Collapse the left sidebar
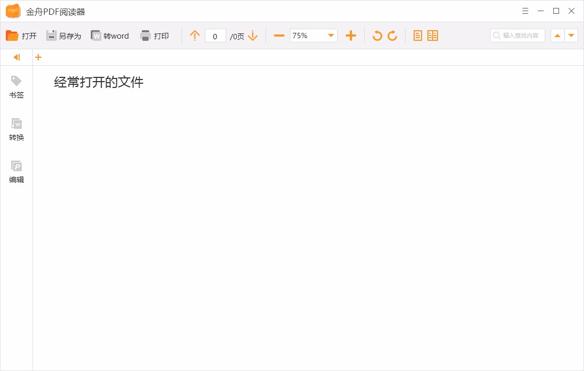 click(15, 57)
